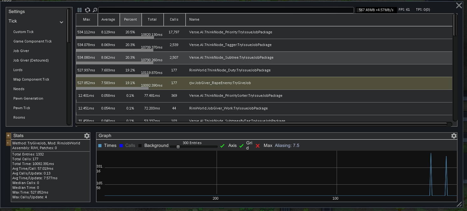
Task: Pause profiling with the pause icon
Action: tap(80, 10)
